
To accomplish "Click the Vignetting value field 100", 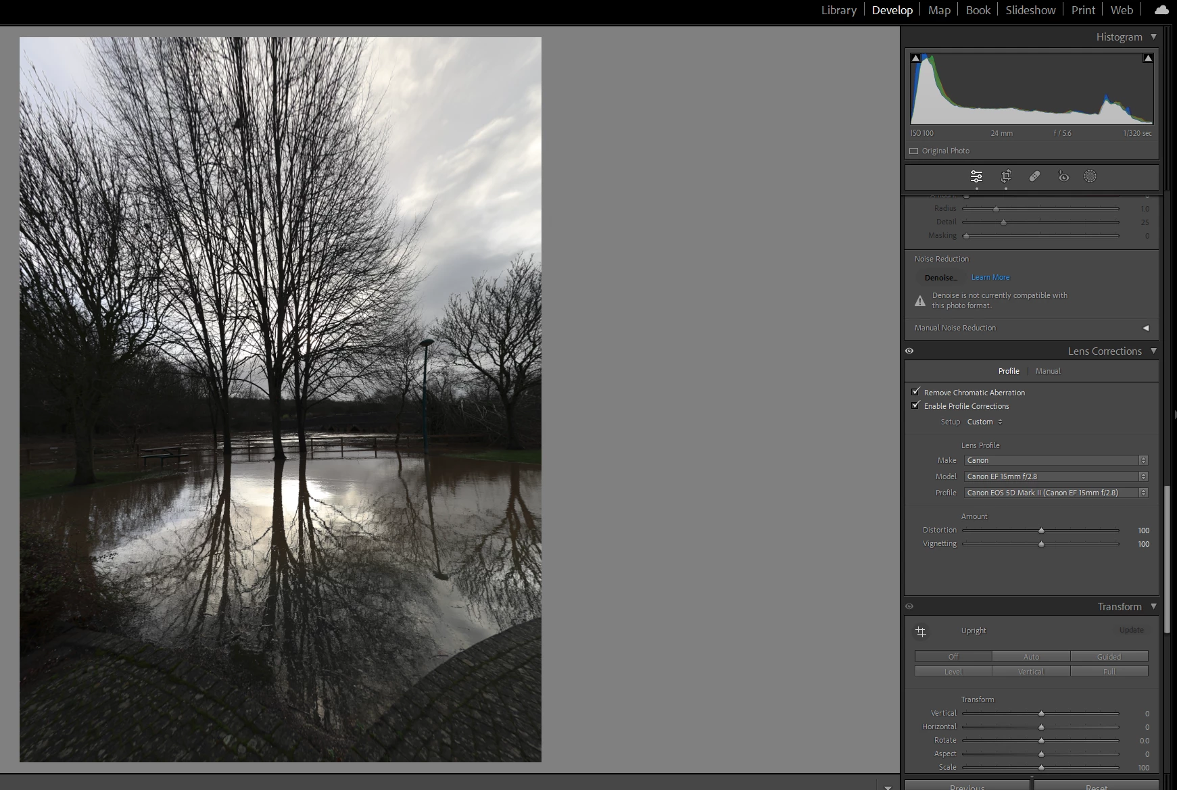I will [x=1143, y=544].
